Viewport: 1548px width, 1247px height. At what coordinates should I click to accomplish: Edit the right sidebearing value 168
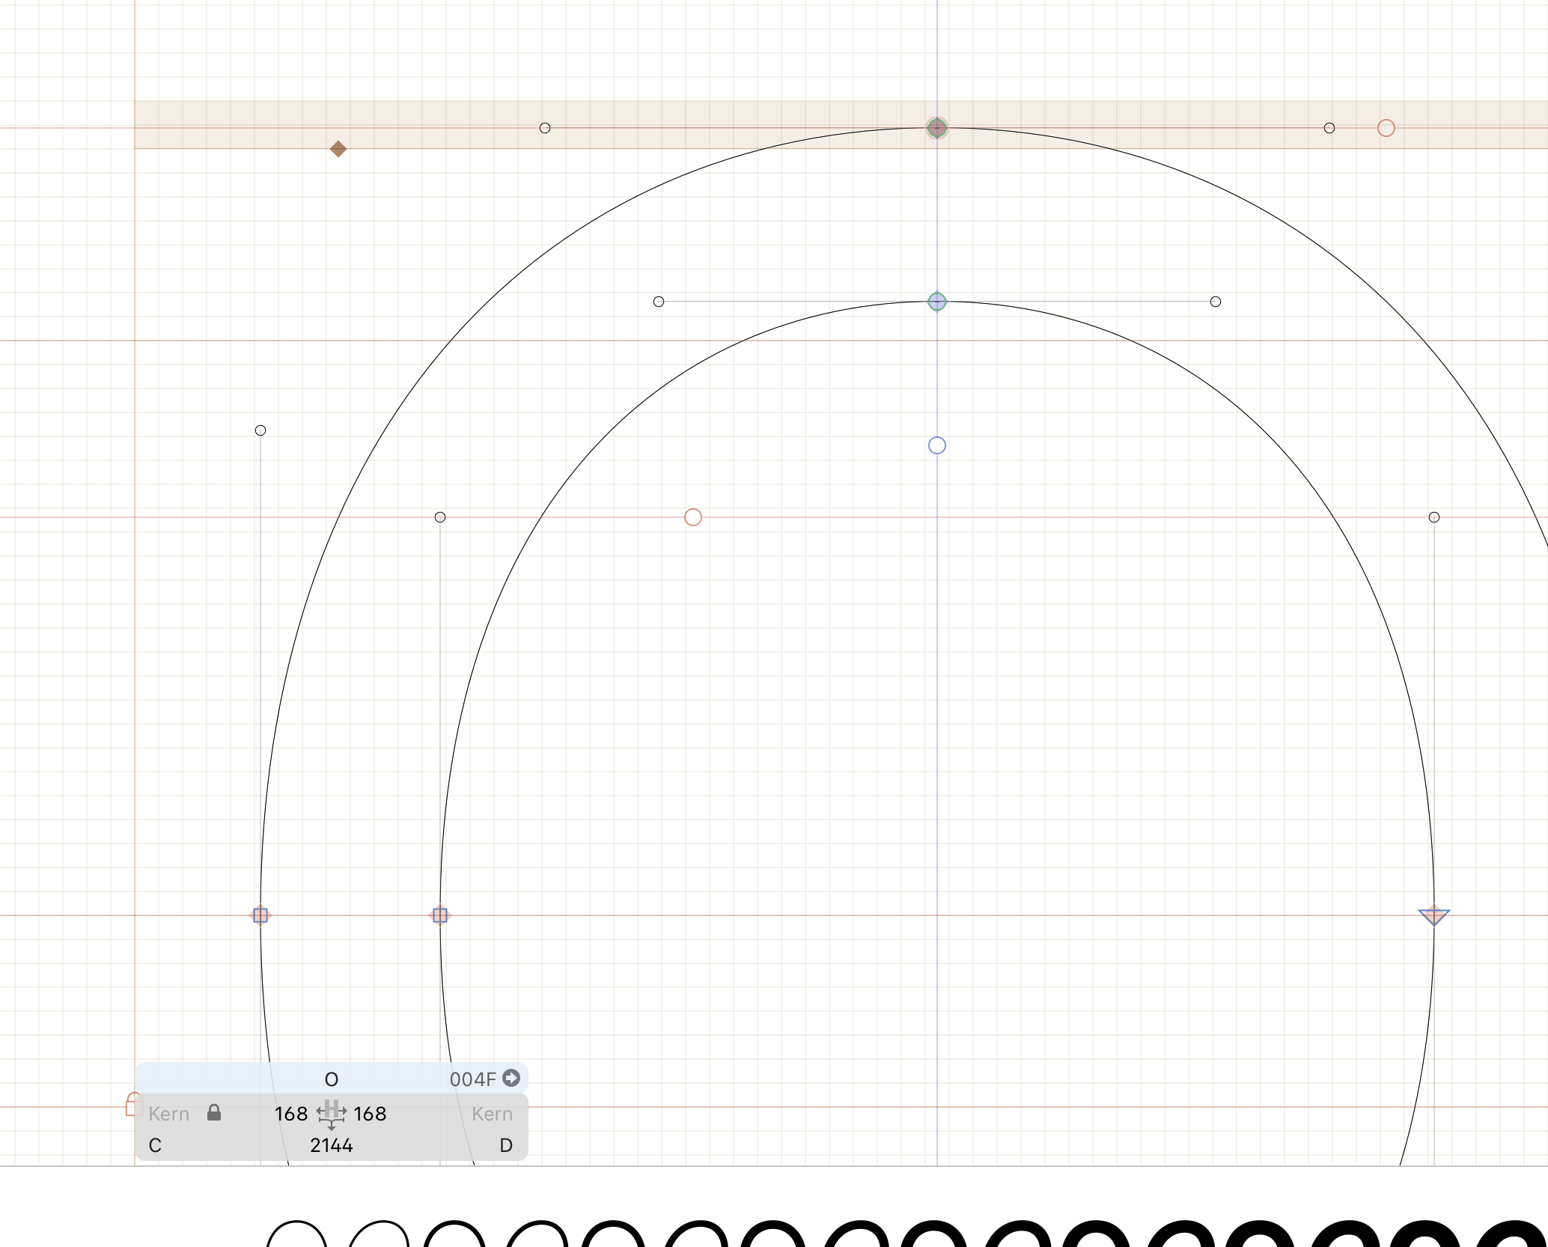[x=370, y=1114]
